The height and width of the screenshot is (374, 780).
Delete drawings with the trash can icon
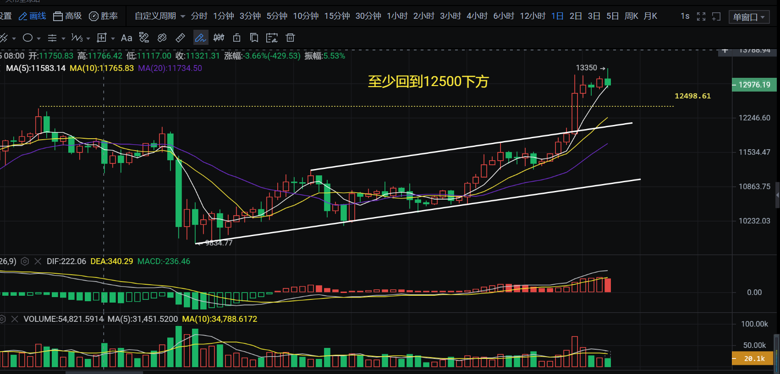click(x=290, y=38)
